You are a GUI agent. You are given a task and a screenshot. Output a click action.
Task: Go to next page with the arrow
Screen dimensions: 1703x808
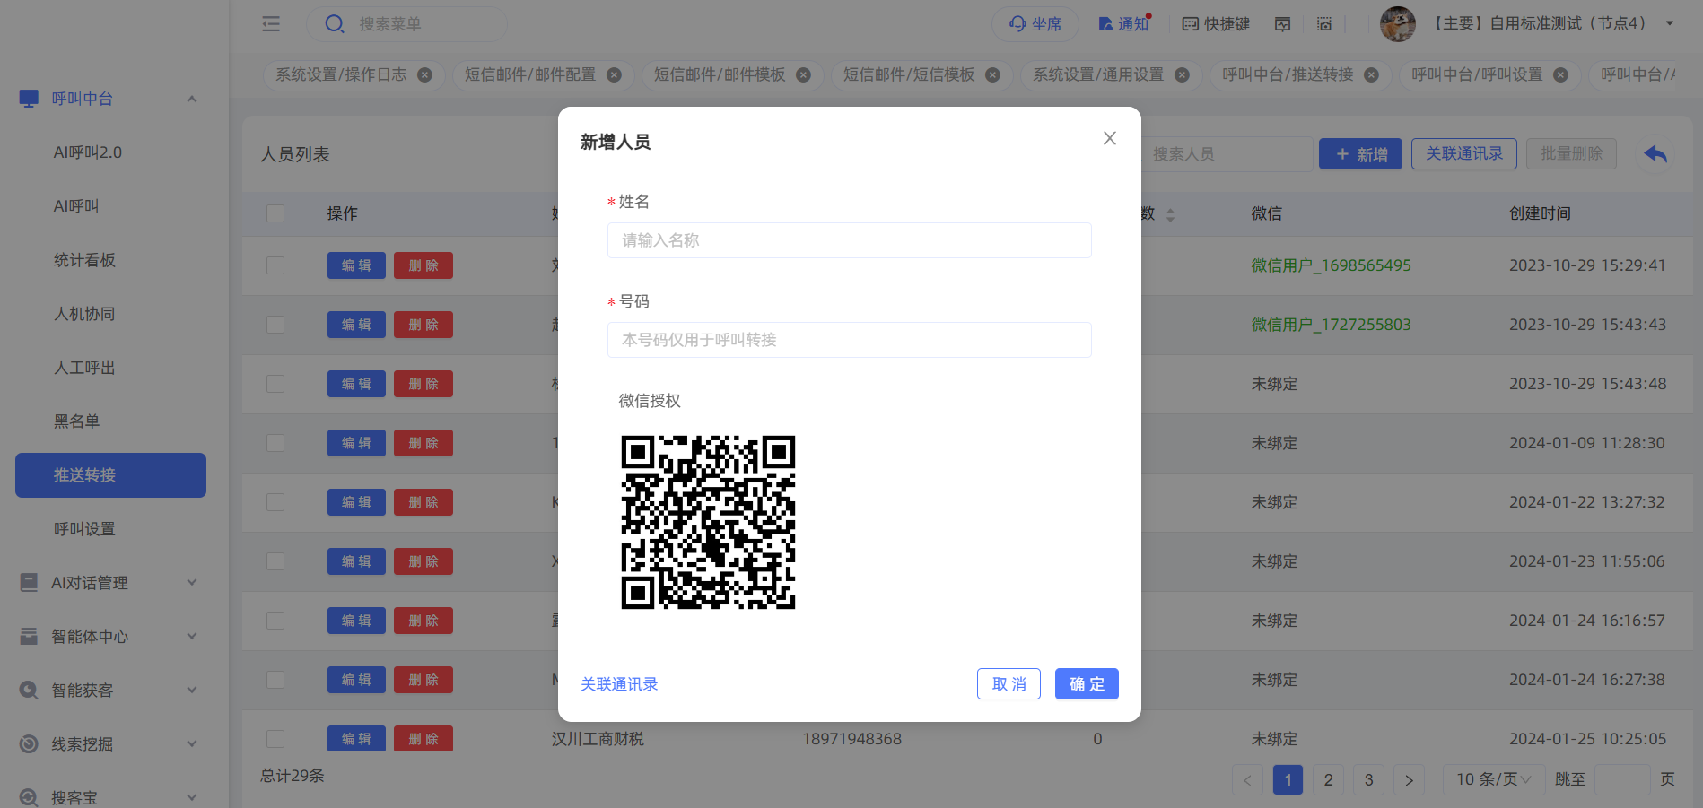[x=1409, y=780]
